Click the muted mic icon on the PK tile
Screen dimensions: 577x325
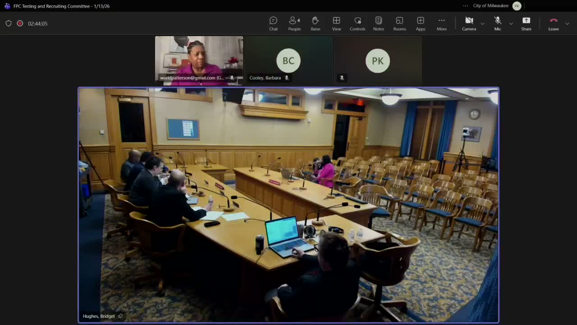(x=342, y=78)
